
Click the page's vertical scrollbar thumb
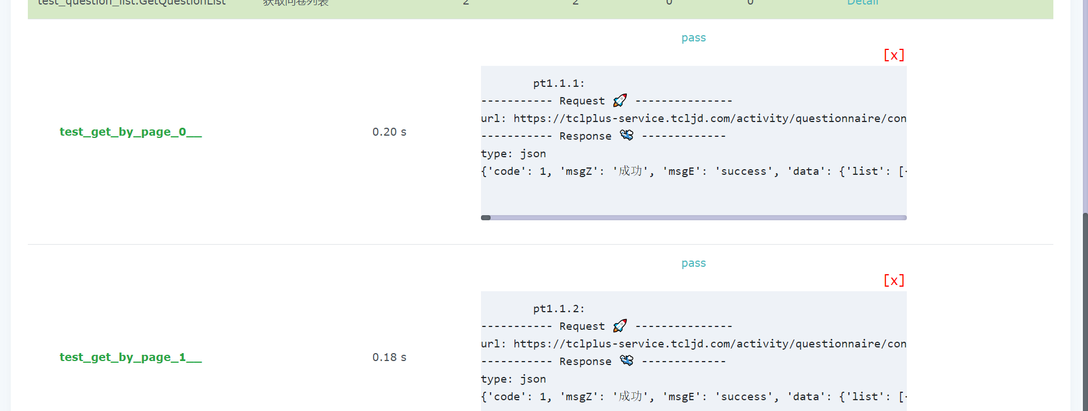[x=1085, y=311]
